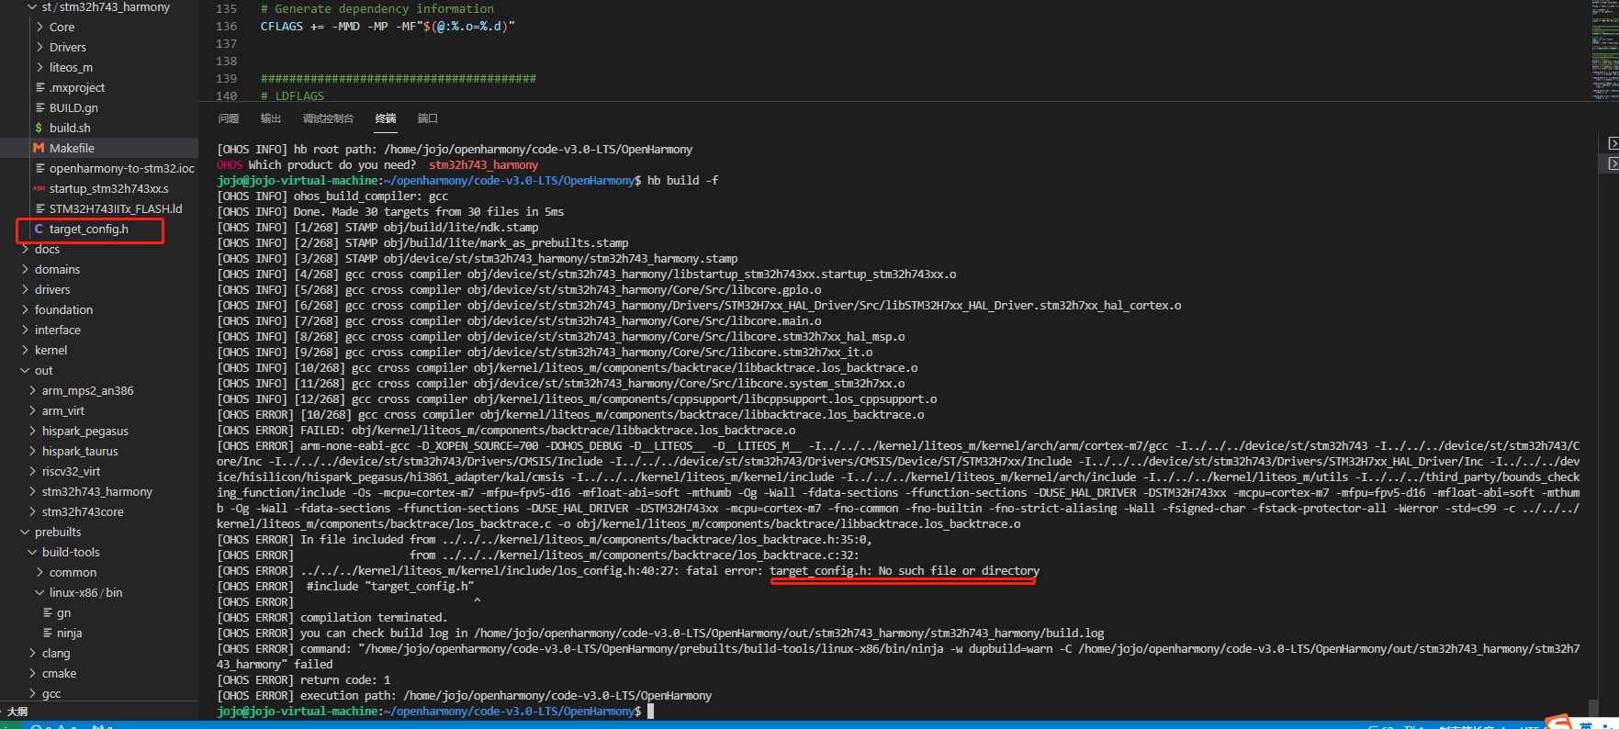
Task: Click the kernel folder row
Action: pos(99,350)
